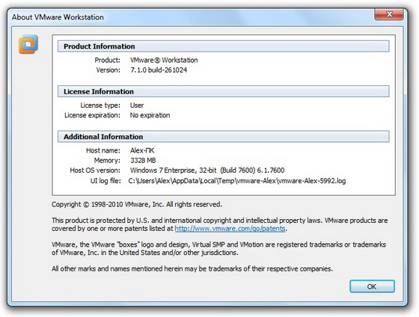Click the Windows 7 Enterprise host OS text
419x317 pixels.
click(x=207, y=170)
